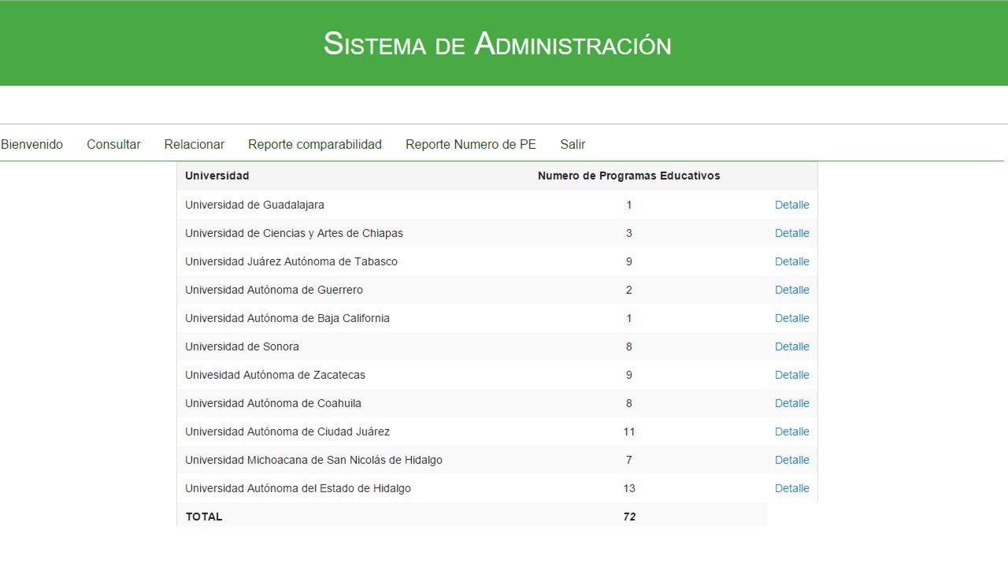View Detalle for Universidad Autónoma del Estado de Hidalgo
The image size is (1008, 567).
coord(791,488)
